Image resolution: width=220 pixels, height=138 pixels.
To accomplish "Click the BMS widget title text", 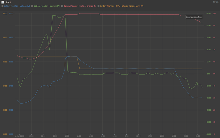I will click(8, 2).
